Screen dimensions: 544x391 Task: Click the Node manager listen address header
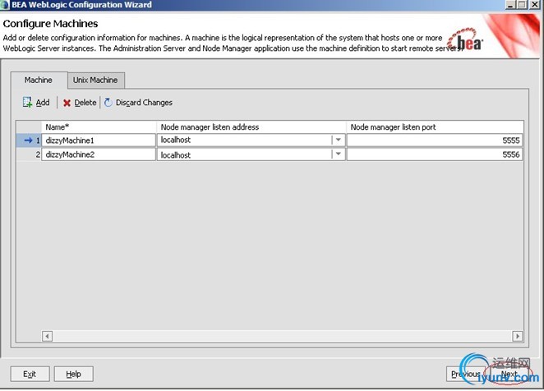pos(251,127)
